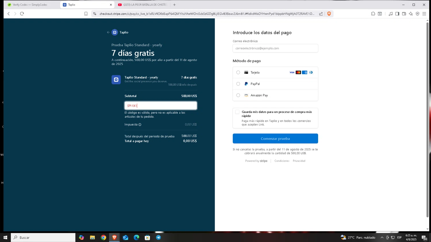The height and width of the screenshot is (242, 431).
Task: Click the ESP language indicator
Action: coord(399,237)
